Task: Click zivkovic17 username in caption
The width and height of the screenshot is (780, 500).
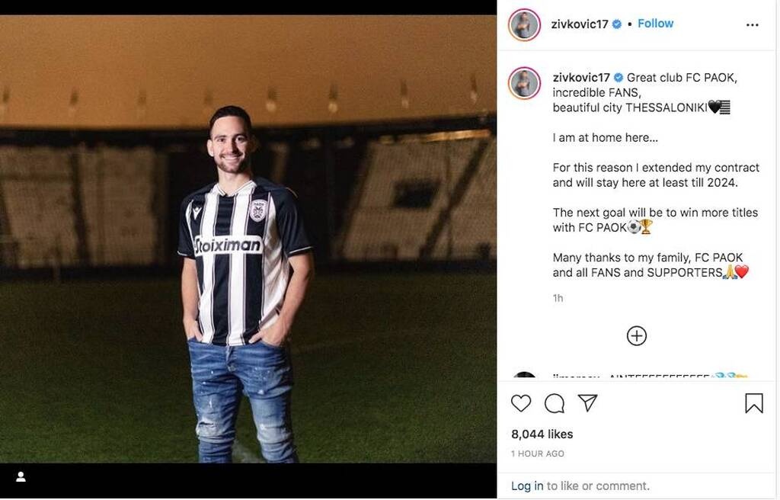Action: 581,78
